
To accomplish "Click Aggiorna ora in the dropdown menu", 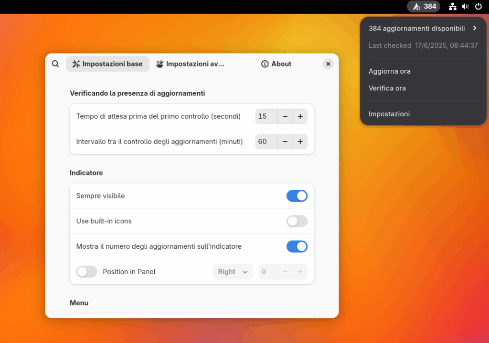I will coord(389,71).
